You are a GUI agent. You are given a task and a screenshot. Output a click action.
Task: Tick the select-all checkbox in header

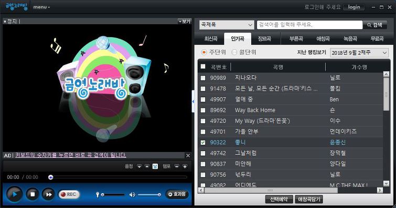(x=203, y=66)
